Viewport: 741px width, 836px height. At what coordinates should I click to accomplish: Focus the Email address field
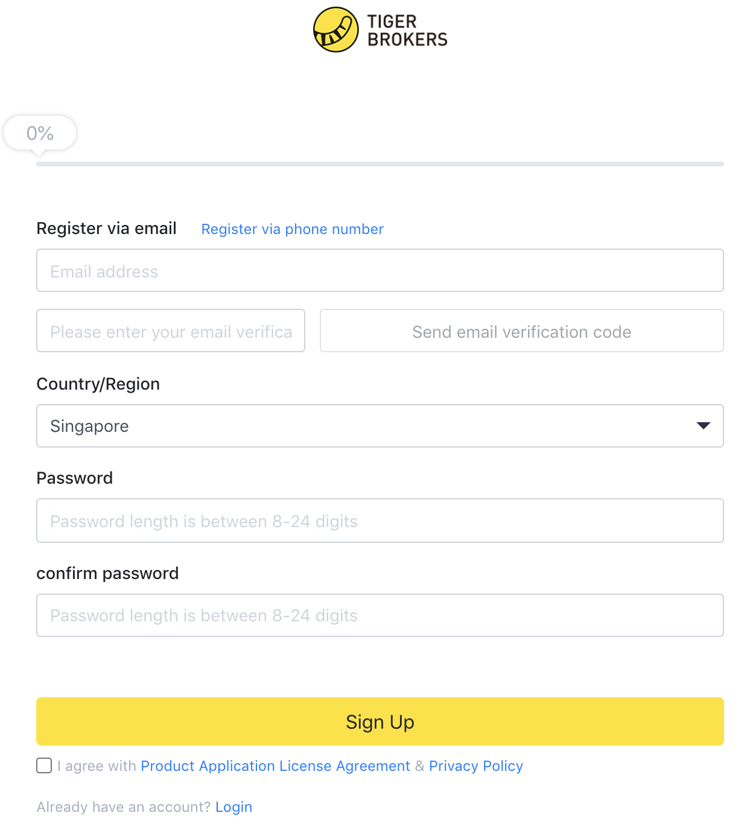(x=380, y=271)
